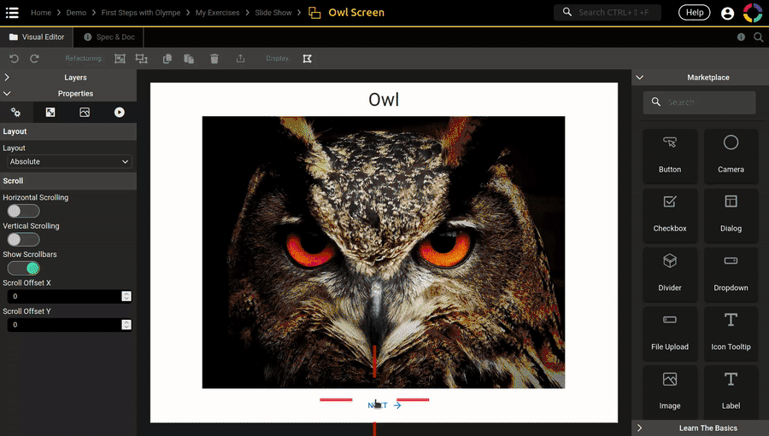
Task: Click the redo arrow in toolbar
Action: click(35, 59)
